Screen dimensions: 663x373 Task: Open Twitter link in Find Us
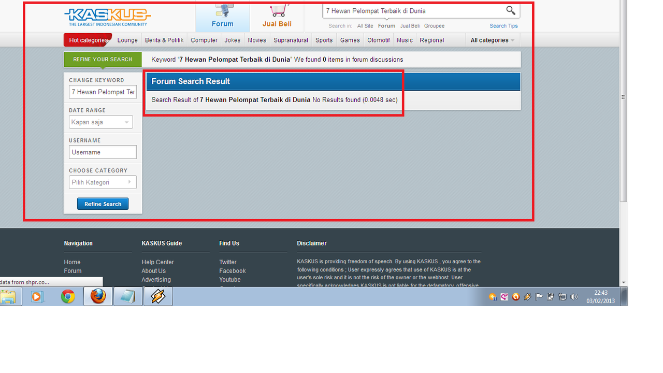tap(228, 262)
